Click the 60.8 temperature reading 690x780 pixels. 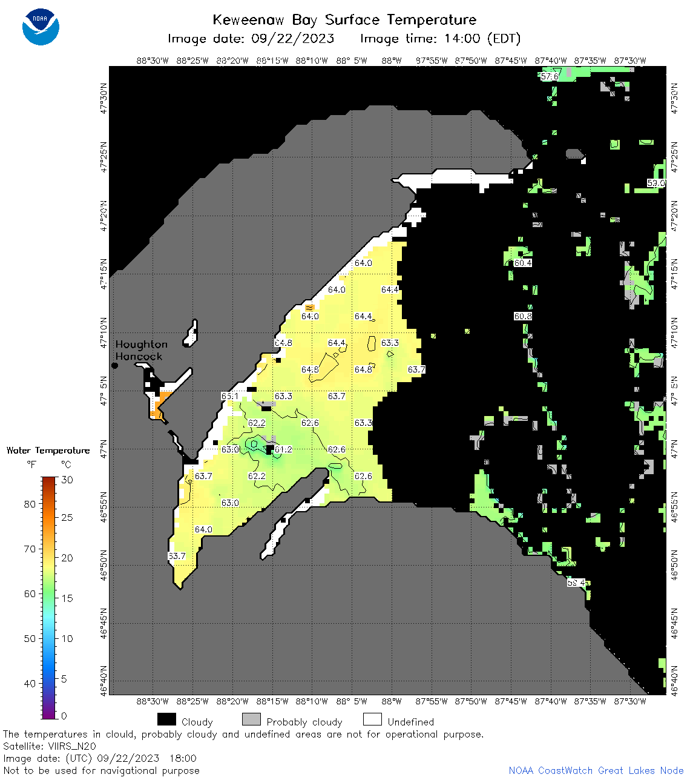tap(523, 317)
